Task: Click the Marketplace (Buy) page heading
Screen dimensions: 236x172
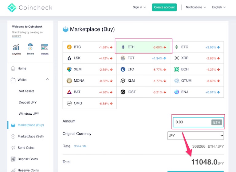Action: point(92,29)
